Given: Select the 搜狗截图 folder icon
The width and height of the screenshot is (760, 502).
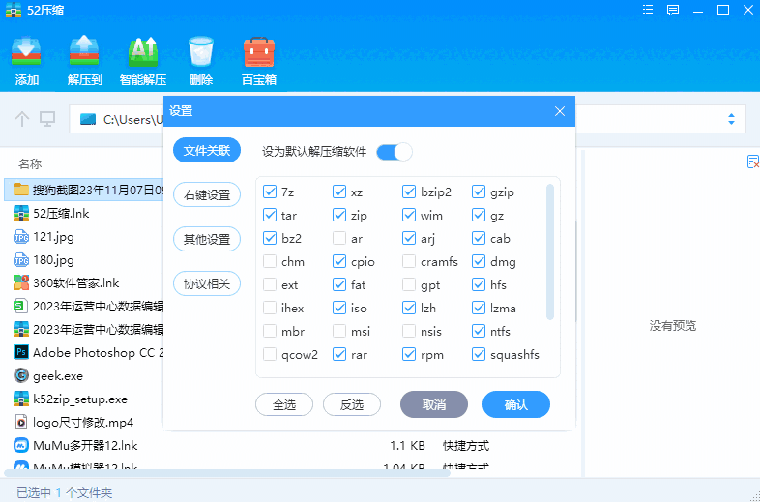Looking at the screenshot, I should tap(21, 190).
